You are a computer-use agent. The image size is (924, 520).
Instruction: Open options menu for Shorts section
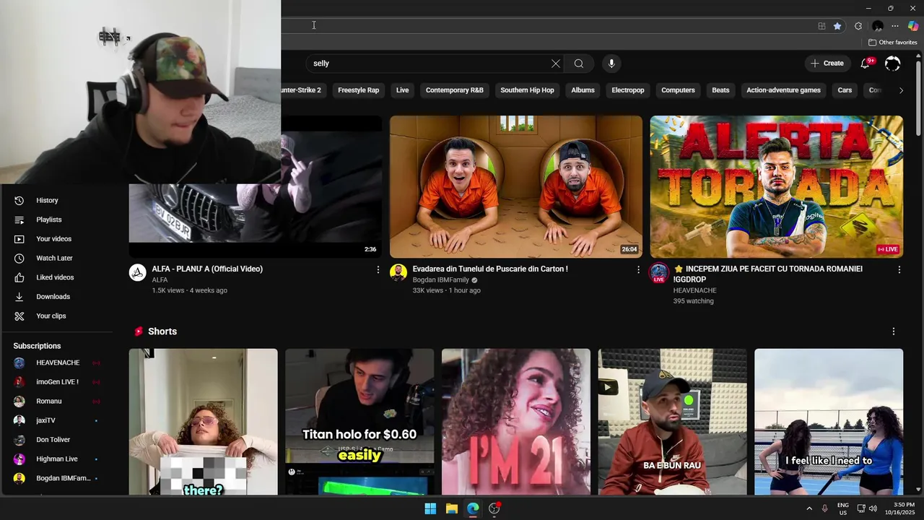pyautogui.click(x=894, y=331)
